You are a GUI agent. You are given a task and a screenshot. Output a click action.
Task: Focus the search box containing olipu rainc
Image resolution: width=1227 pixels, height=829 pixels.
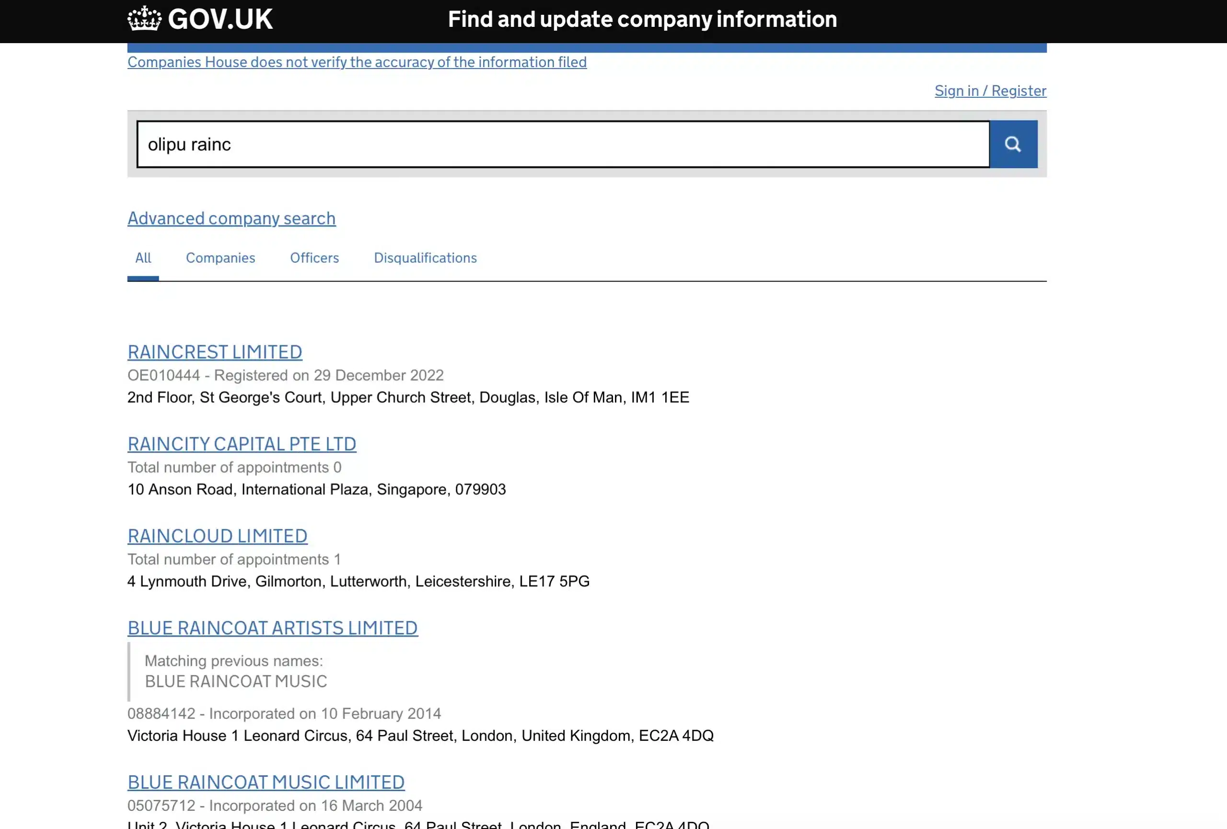(x=563, y=144)
